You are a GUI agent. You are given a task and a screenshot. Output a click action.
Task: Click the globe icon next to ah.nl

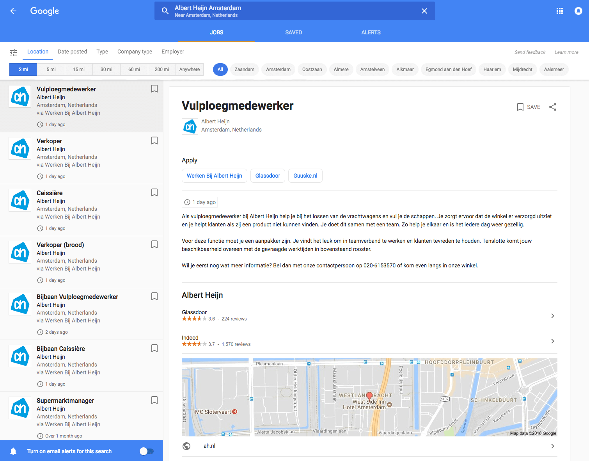click(187, 446)
